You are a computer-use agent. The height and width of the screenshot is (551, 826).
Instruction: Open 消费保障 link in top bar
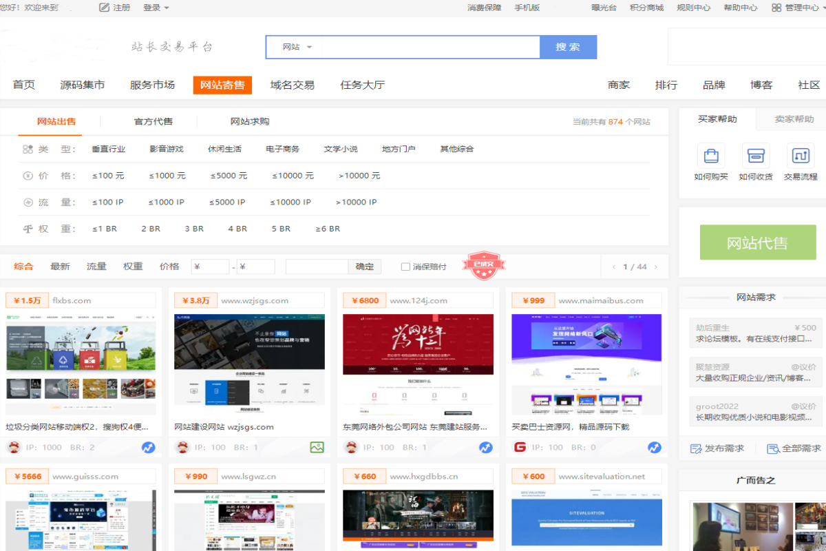coord(484,8)
